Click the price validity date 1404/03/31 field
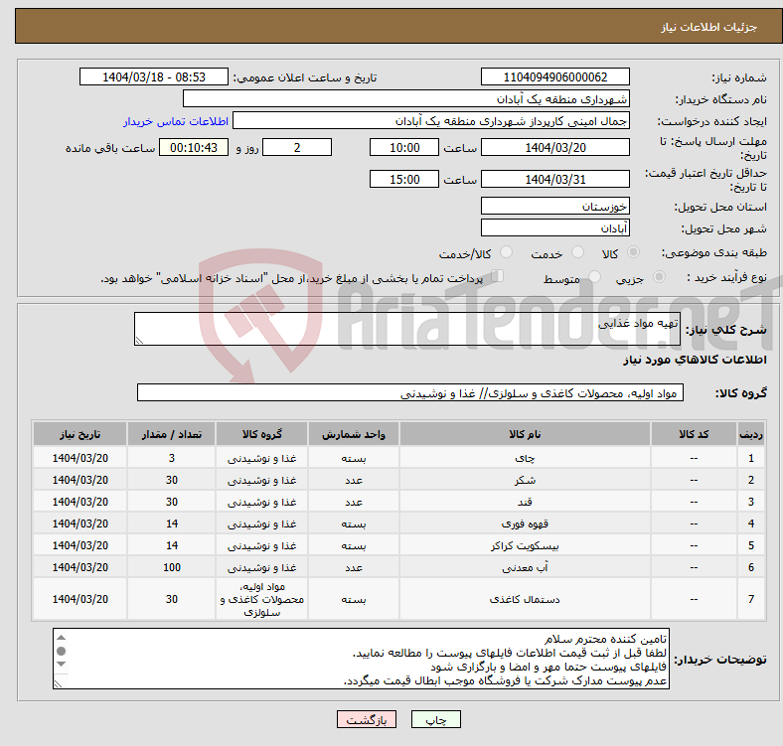The width and height of the screenshot is (783, 746). (x=554, y=179)
